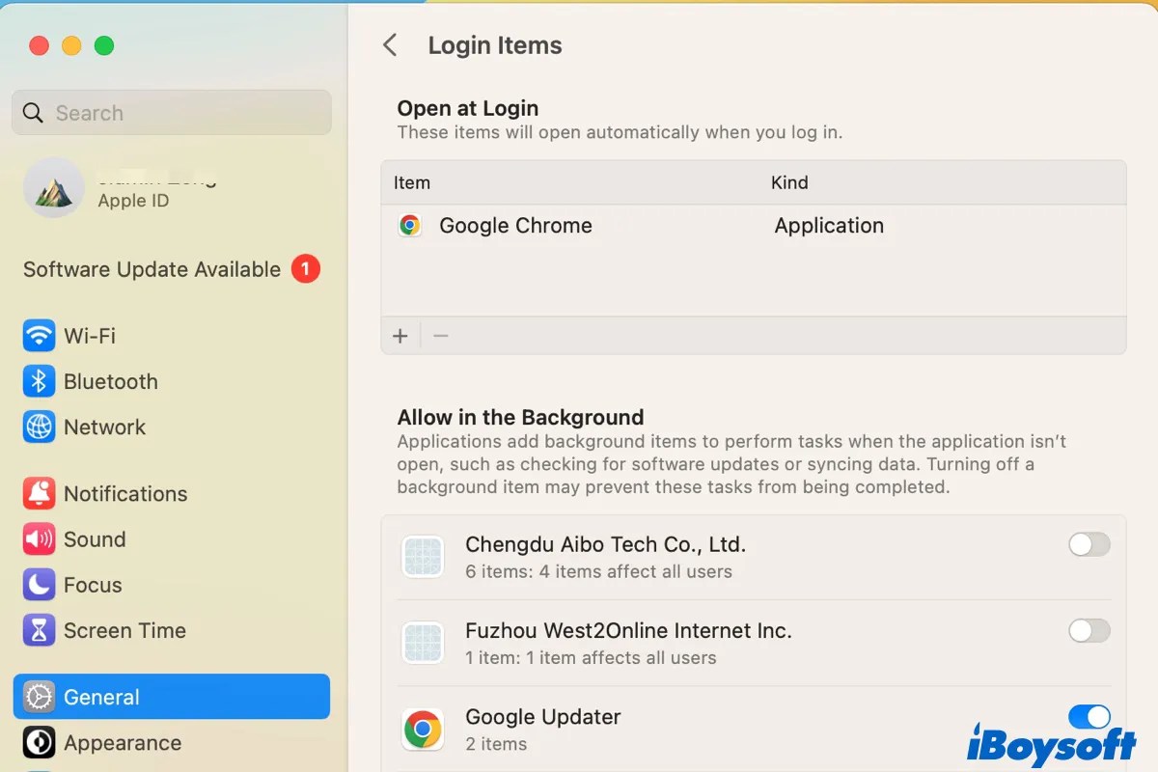Viewport: 1158px width, 772px height.
Task: Click Application kind cell for Chrome
Action: (x=829, y=226)
